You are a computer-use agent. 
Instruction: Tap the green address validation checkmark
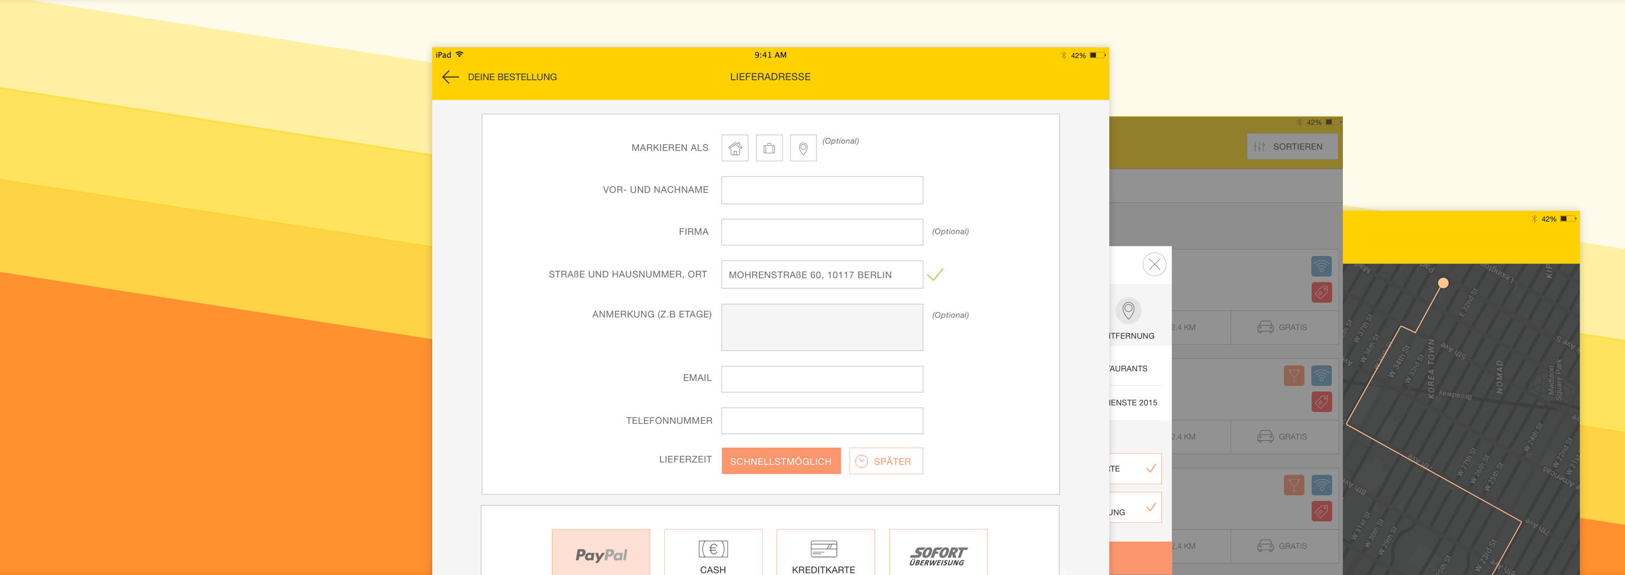click(x=936, y=275)
